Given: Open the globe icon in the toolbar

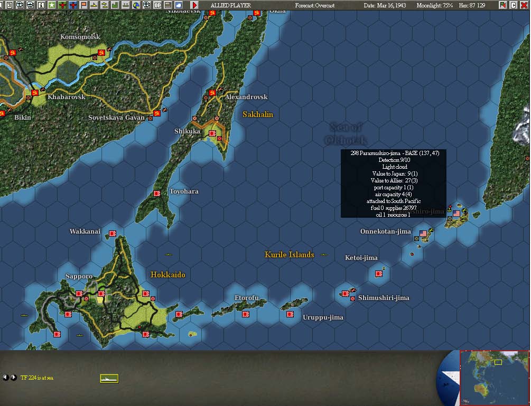Looking at the screenshot, I should tap(136, 5).
